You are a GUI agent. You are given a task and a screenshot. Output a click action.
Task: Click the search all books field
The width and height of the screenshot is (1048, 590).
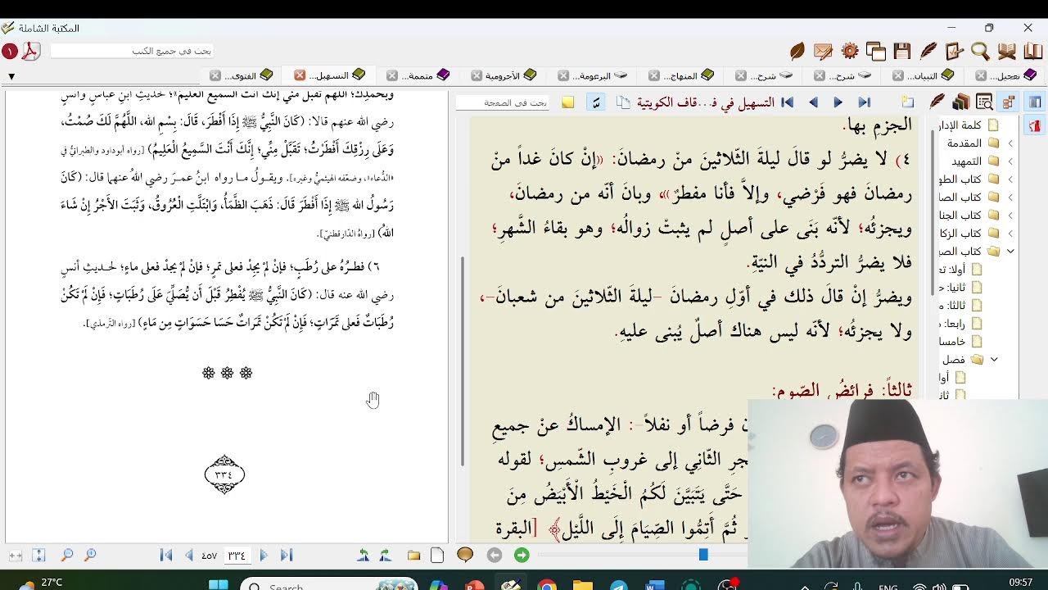coord(132,51)
